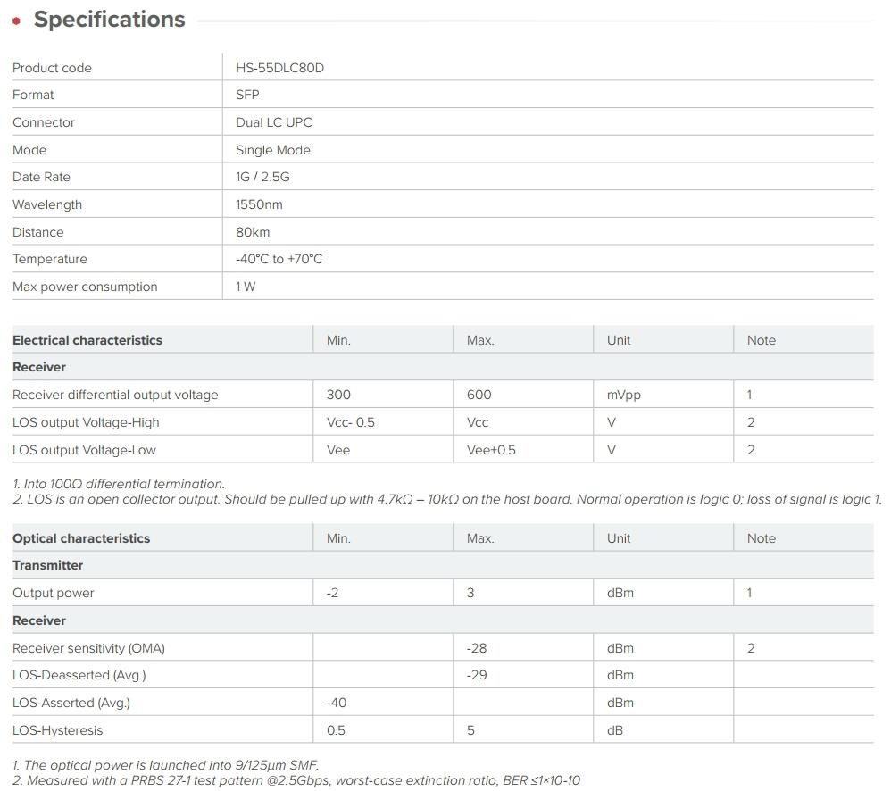Select the 1550nm wavelength value
The image size is (891, 791).
(259, 204)
